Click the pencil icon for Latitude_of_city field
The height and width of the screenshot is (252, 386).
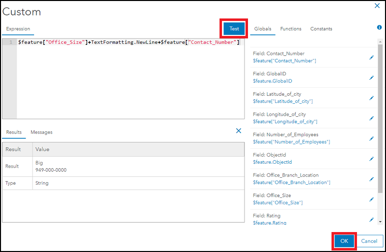point(371,98)
